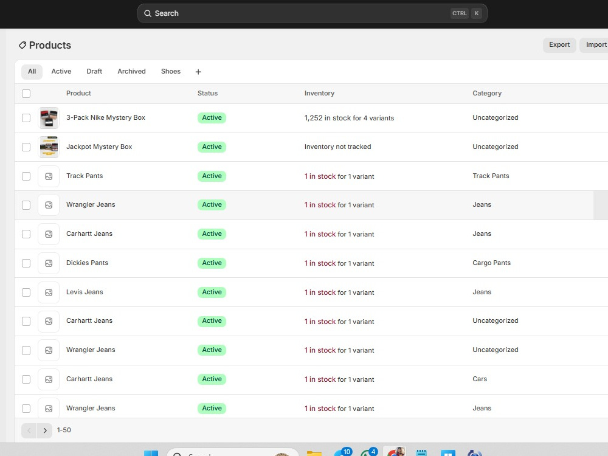Click the 'Cars' category cell
The image size is (608, 456).
tap(479, 379)
